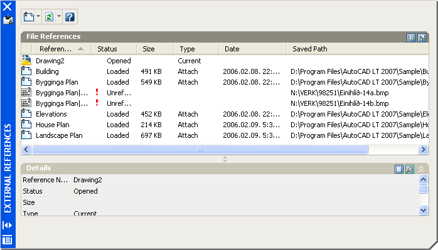Screen dimensions: 438x250
Task: Click the horizontal scrollbar thumb
Action: point(200,150)
